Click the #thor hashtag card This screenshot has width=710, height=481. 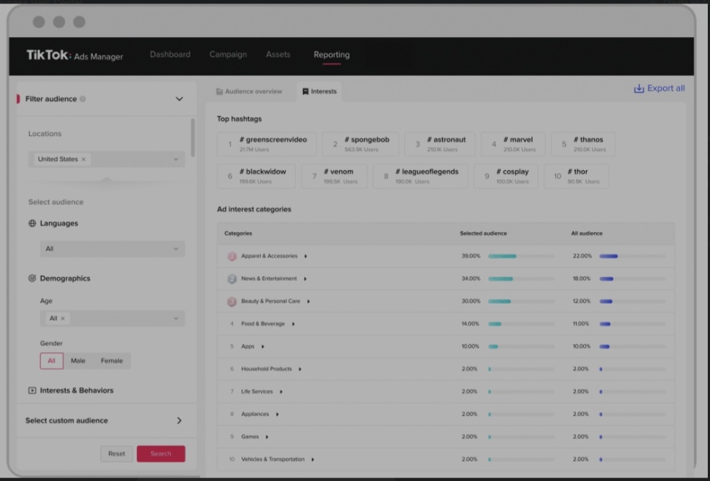577,176
